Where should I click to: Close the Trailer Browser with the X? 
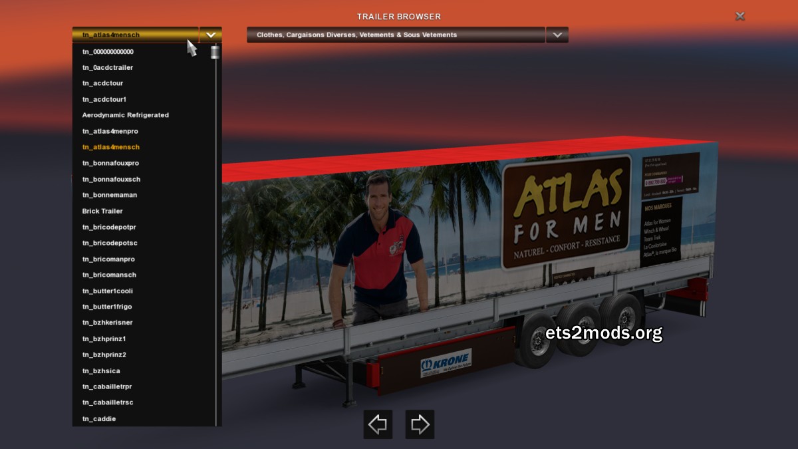click(739, 16)
